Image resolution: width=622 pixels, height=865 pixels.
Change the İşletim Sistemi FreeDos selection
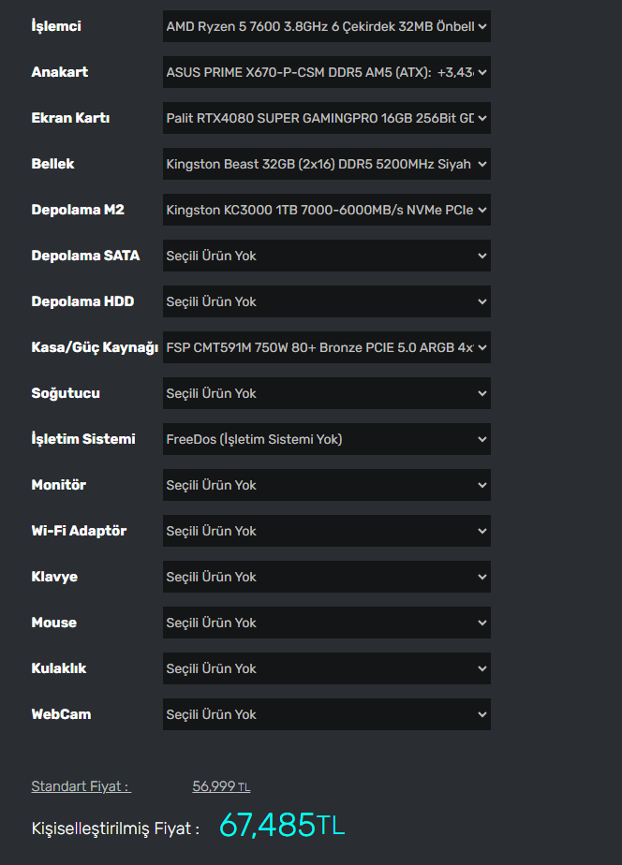point(326,439)
